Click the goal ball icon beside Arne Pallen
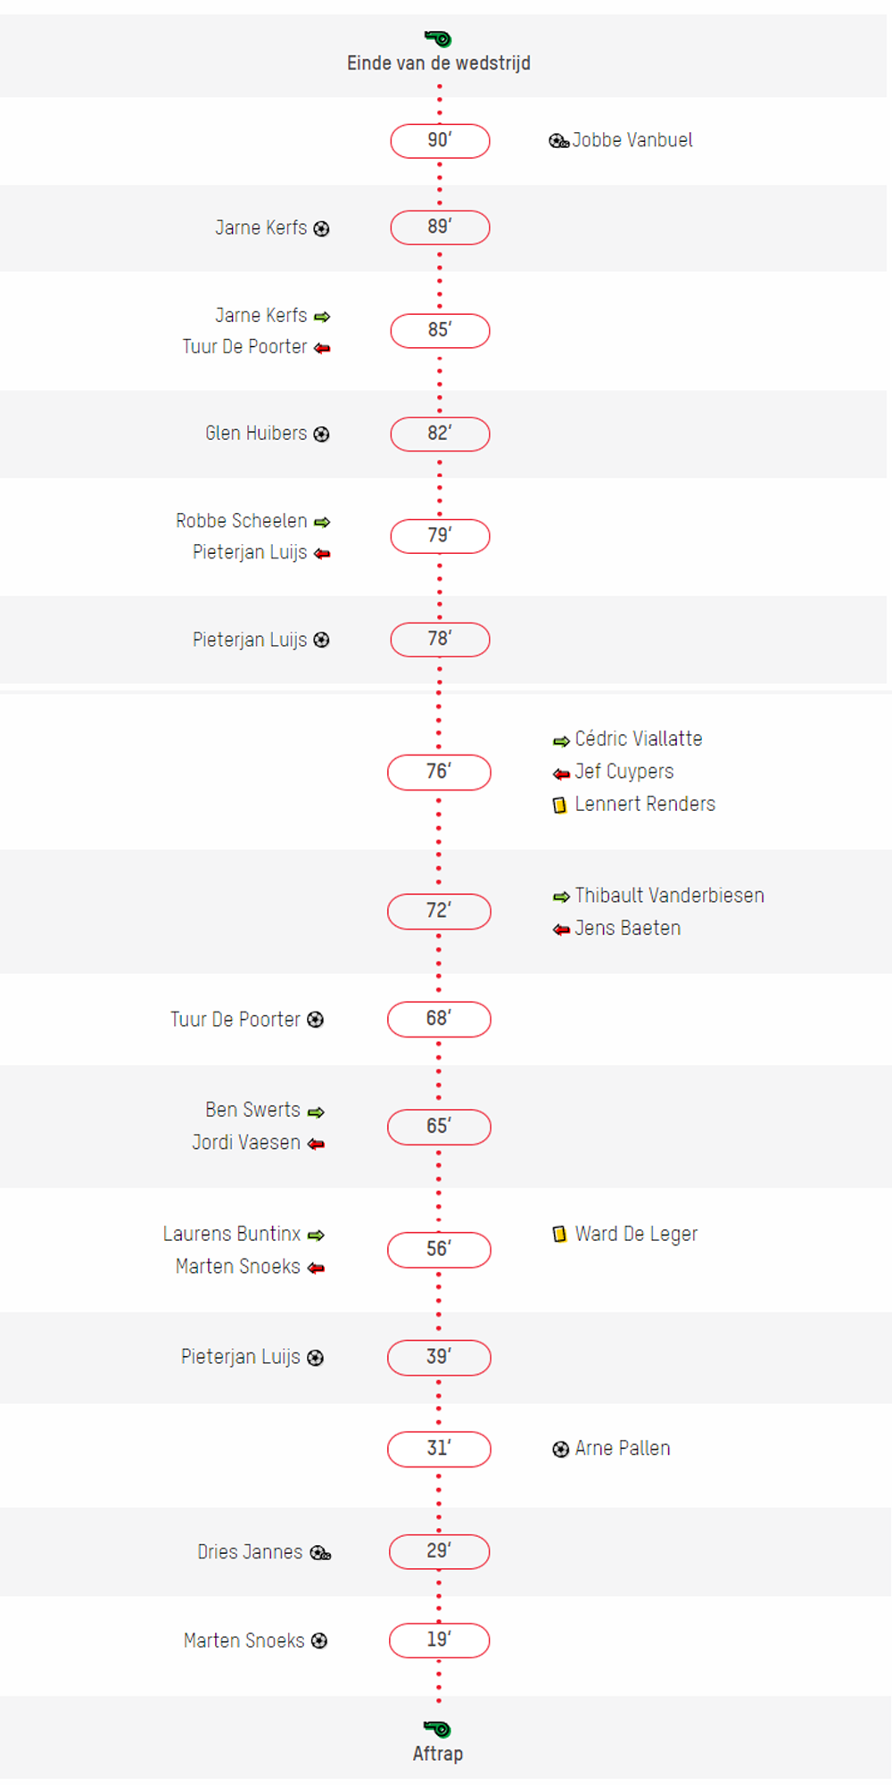The image size is (892, 1785). (560, 1450)
